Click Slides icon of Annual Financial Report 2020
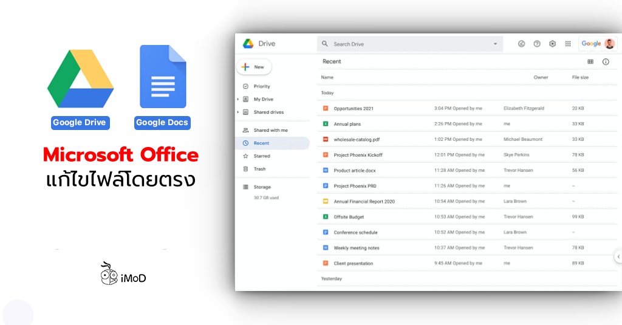 click(326, 201)
